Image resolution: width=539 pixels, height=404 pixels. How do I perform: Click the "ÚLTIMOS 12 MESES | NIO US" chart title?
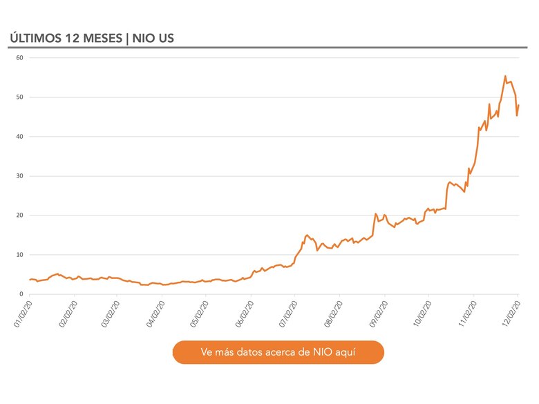point(91,37)
